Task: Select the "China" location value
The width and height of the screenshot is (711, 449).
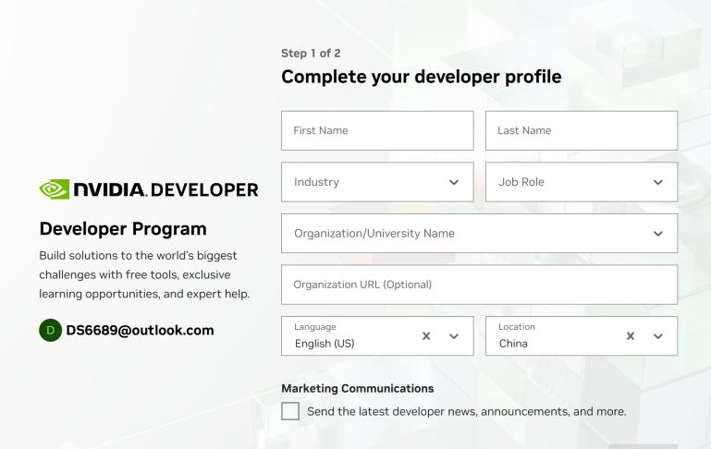Action: tap(515, 344)
